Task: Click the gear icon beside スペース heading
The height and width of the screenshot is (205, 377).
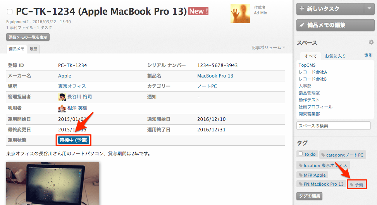Action: click(371, 42)
